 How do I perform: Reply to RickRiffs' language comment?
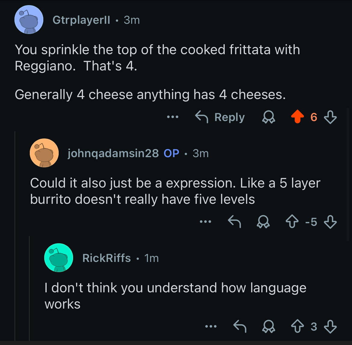coord(240,326)
